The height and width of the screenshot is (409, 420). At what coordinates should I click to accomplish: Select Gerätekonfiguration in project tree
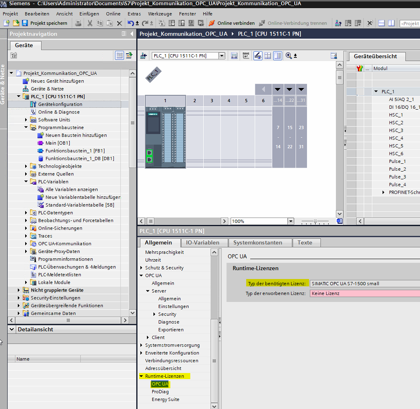(x=60, y=104)
